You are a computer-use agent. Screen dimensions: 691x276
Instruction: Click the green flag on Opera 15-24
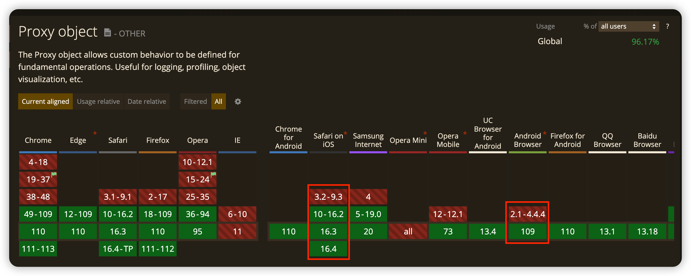click(x=213, y=174)
